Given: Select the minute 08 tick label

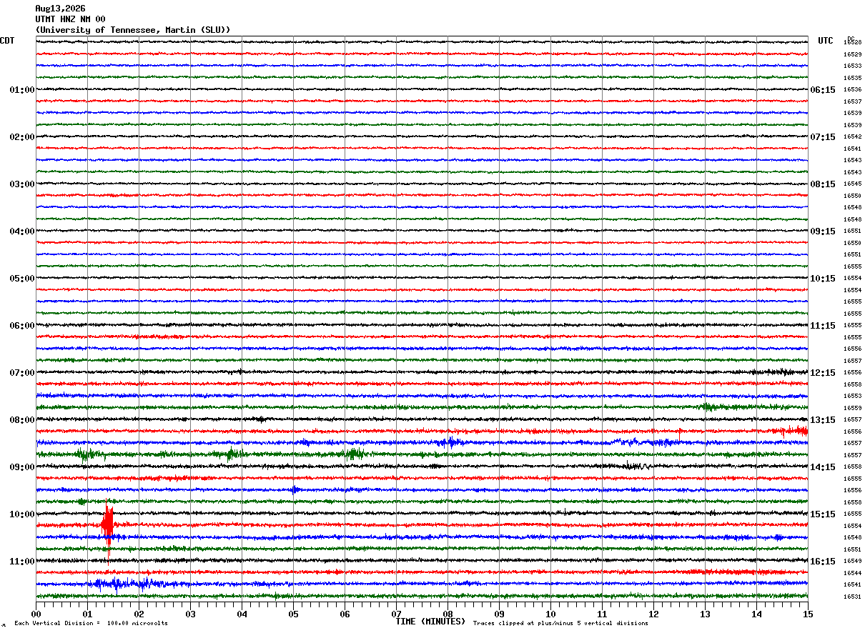Looking at the screenshot, I should pyautogui.click(x=448, y=614).
